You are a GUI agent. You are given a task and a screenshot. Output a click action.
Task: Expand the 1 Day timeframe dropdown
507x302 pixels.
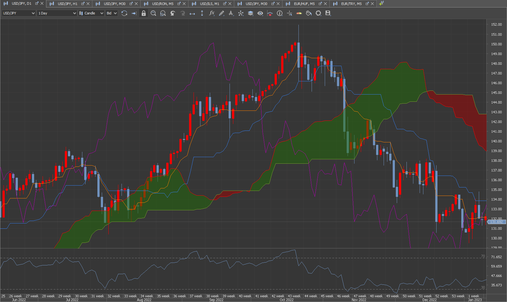click(x=57, y=13)
